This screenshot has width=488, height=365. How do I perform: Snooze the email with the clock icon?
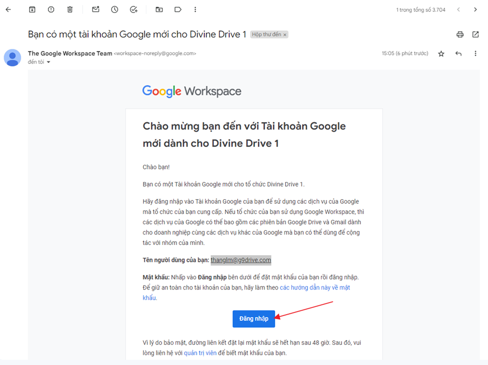pos(115,9)
